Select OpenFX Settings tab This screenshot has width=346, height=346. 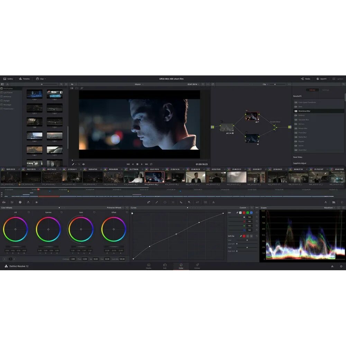point(326,90)
